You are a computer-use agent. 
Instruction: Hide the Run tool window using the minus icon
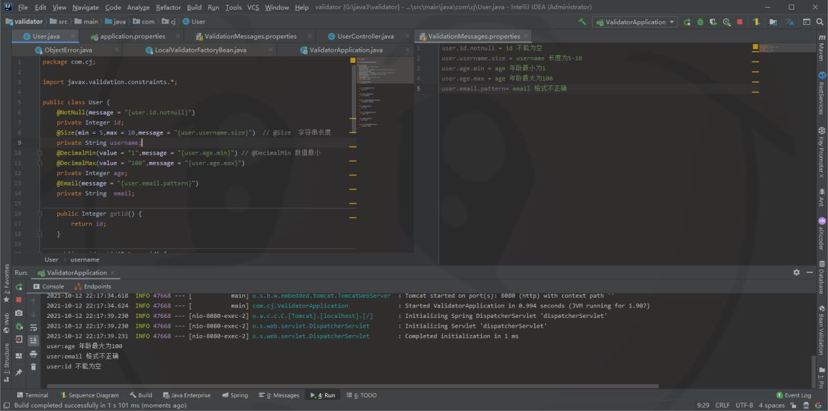[x=810, y=272]
